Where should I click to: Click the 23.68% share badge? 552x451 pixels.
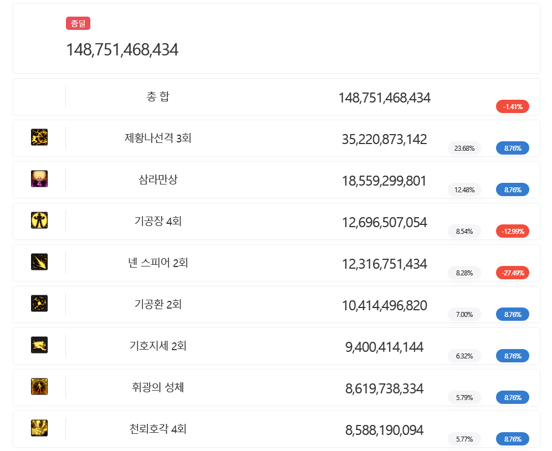click(x=464, y=148)
